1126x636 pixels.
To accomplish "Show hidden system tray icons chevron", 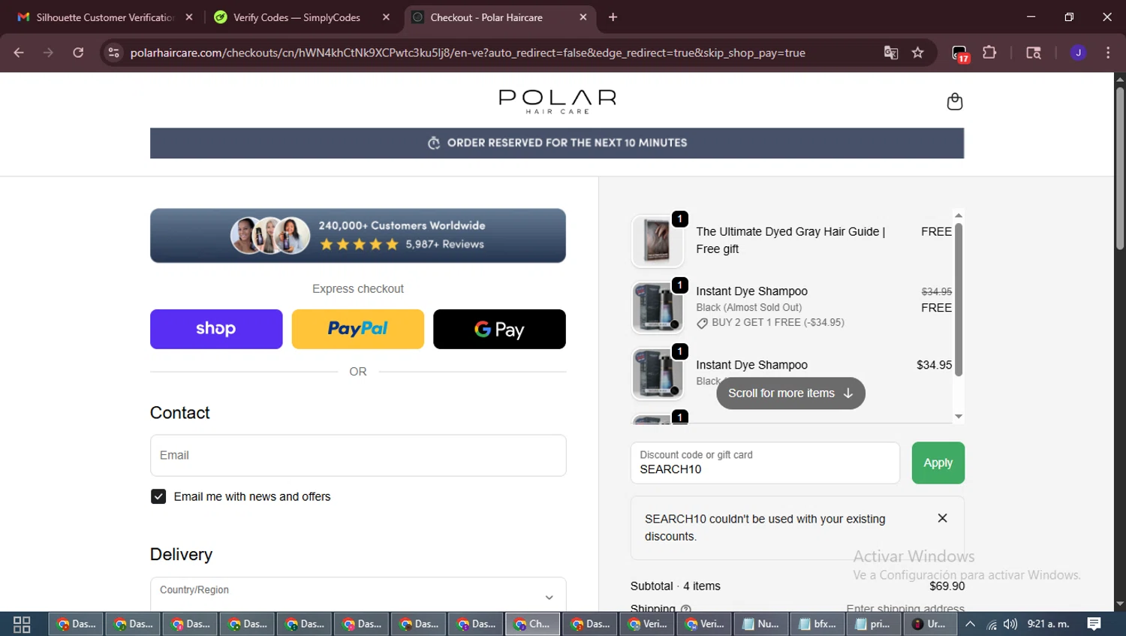I will click(970, 624).
